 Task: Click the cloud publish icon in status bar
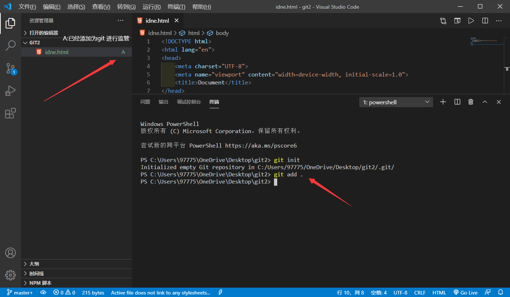pos(43,293)
